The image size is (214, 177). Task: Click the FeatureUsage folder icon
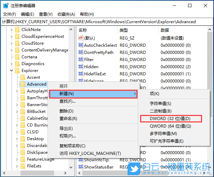(x=23, y=159)
